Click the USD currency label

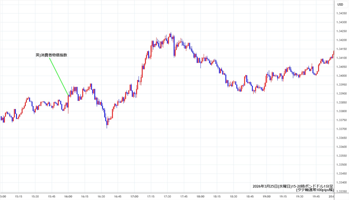pyautogui.click(x=340, y=4)
